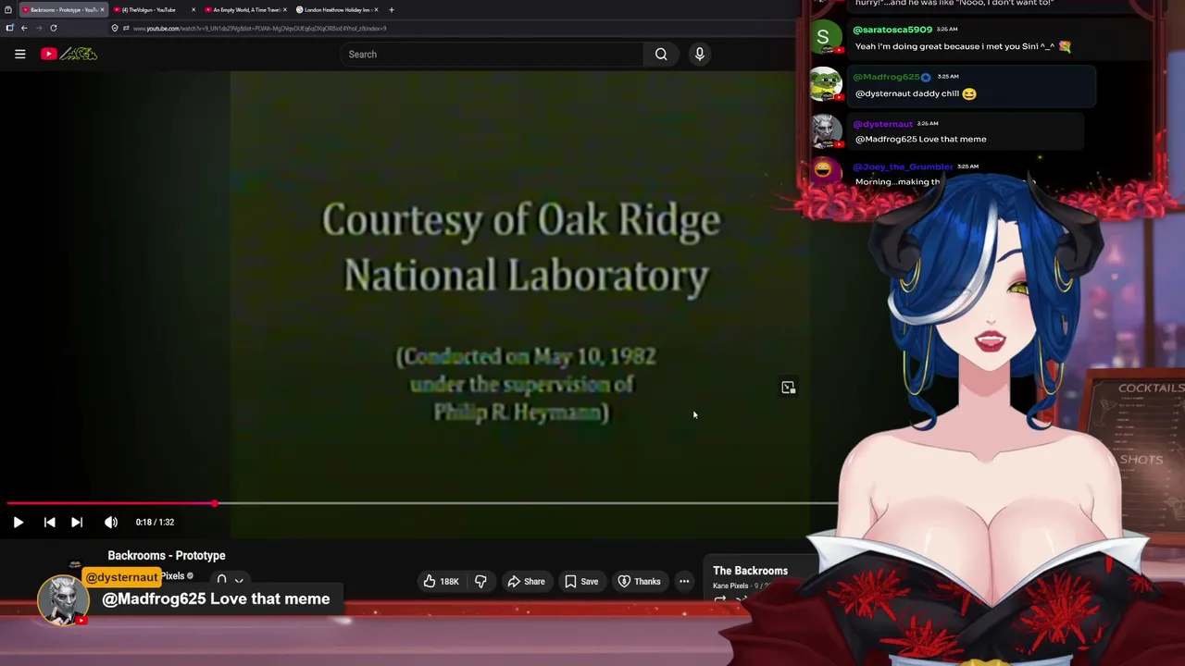
Task: Go to the YouTube home logo
Action: point(69,54)
